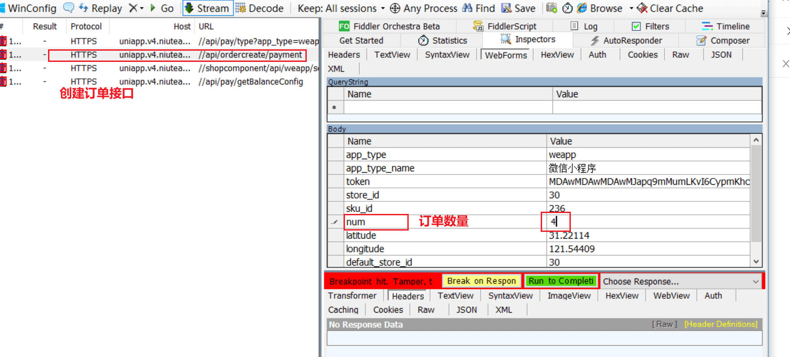
Task: Open the Browse dropdown arrow
Action: [631, 8]
